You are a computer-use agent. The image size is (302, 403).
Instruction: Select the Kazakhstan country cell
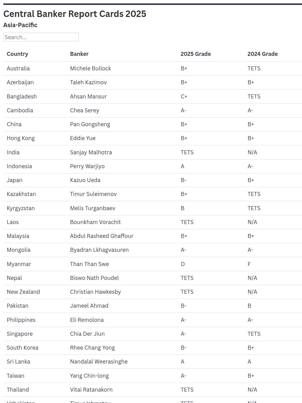point(21,194)
